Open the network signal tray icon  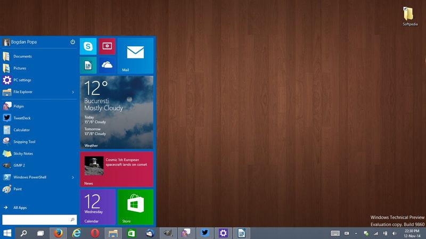click(x=376, y=233)
